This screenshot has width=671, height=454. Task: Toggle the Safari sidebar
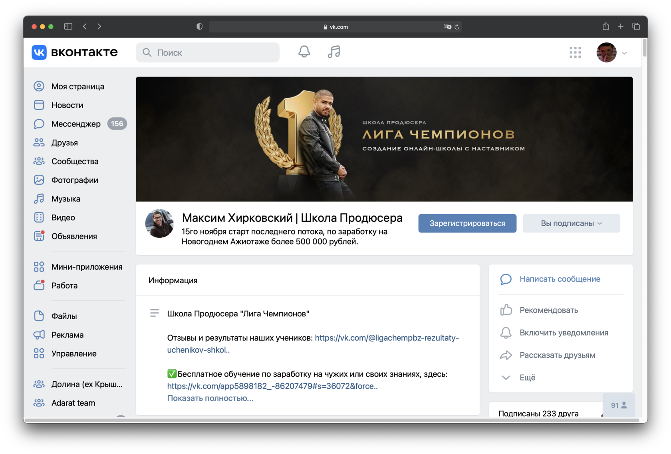click(68, 26)
